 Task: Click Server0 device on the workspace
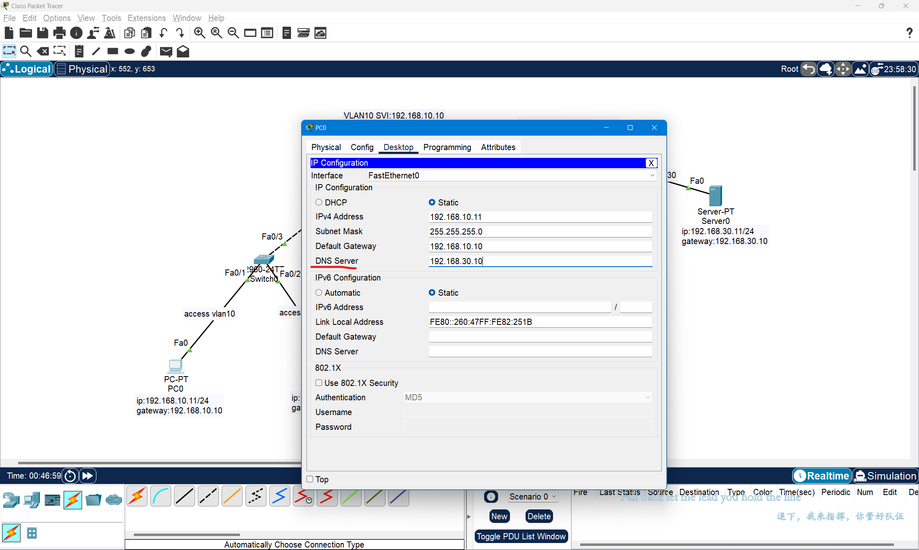tap(716, 196)
